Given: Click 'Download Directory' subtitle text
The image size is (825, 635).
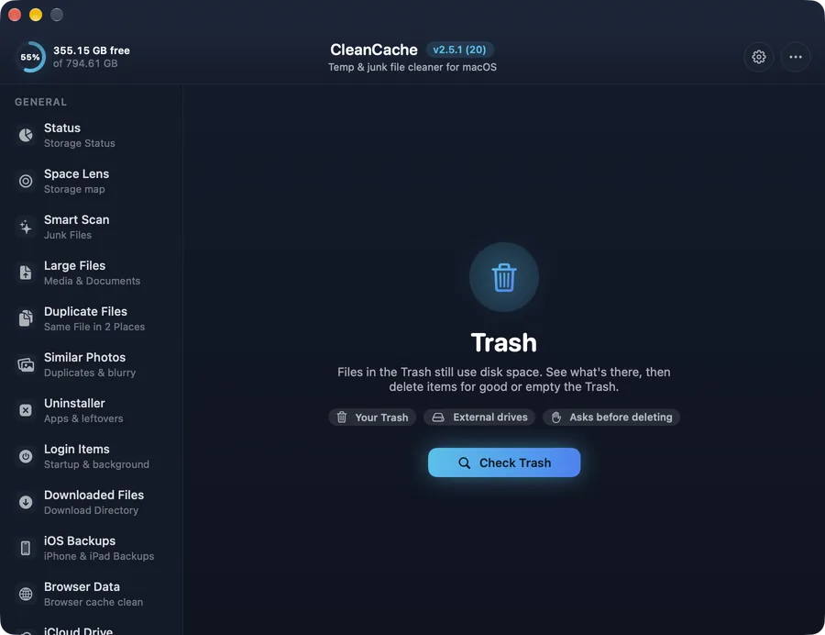Looking at the screenshot, I should [91, 509].
